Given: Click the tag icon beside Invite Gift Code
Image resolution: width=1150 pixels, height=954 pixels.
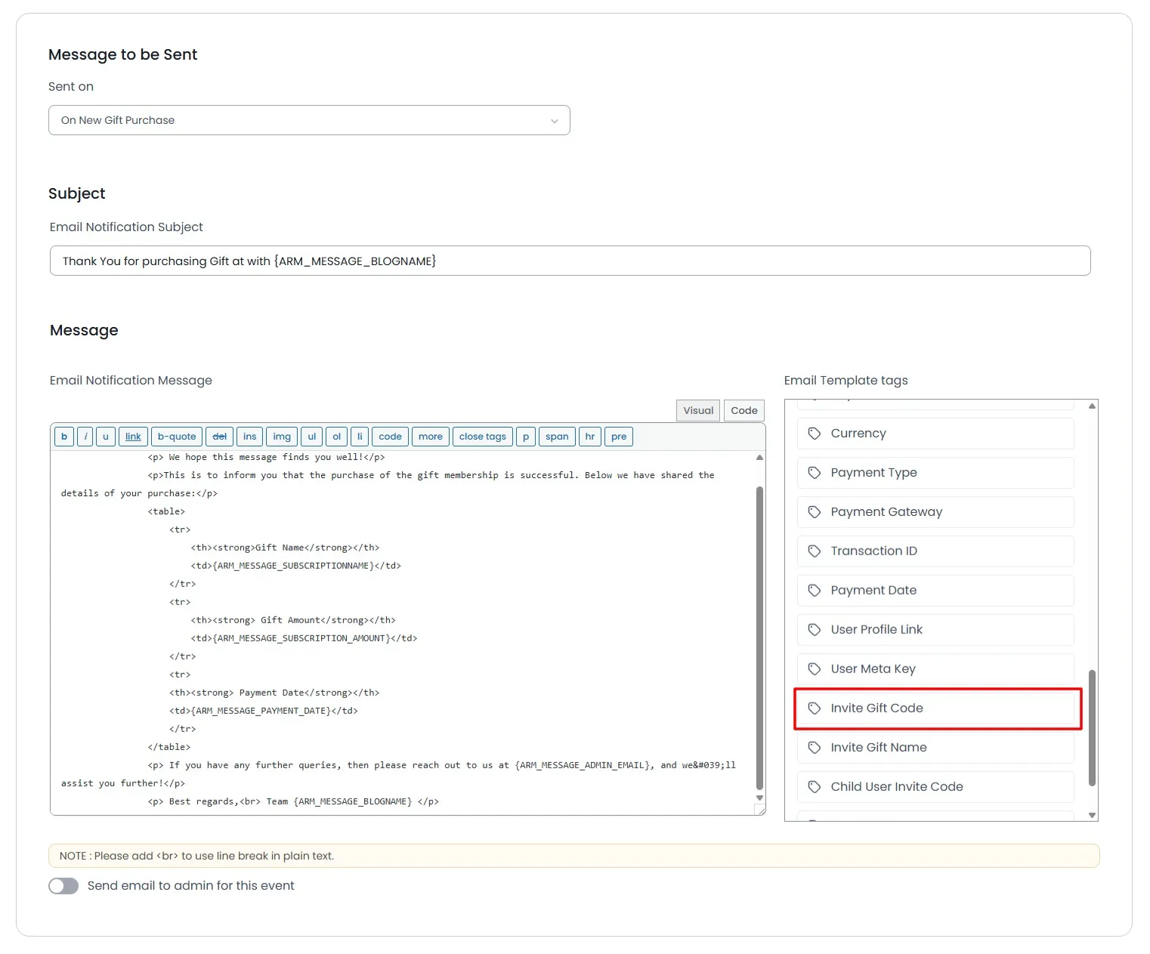Looking at the screenshot, I should pyautogui.click(x=814, y=709).
